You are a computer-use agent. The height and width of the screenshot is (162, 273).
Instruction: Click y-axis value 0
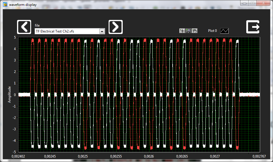click(x=15, y=95)
